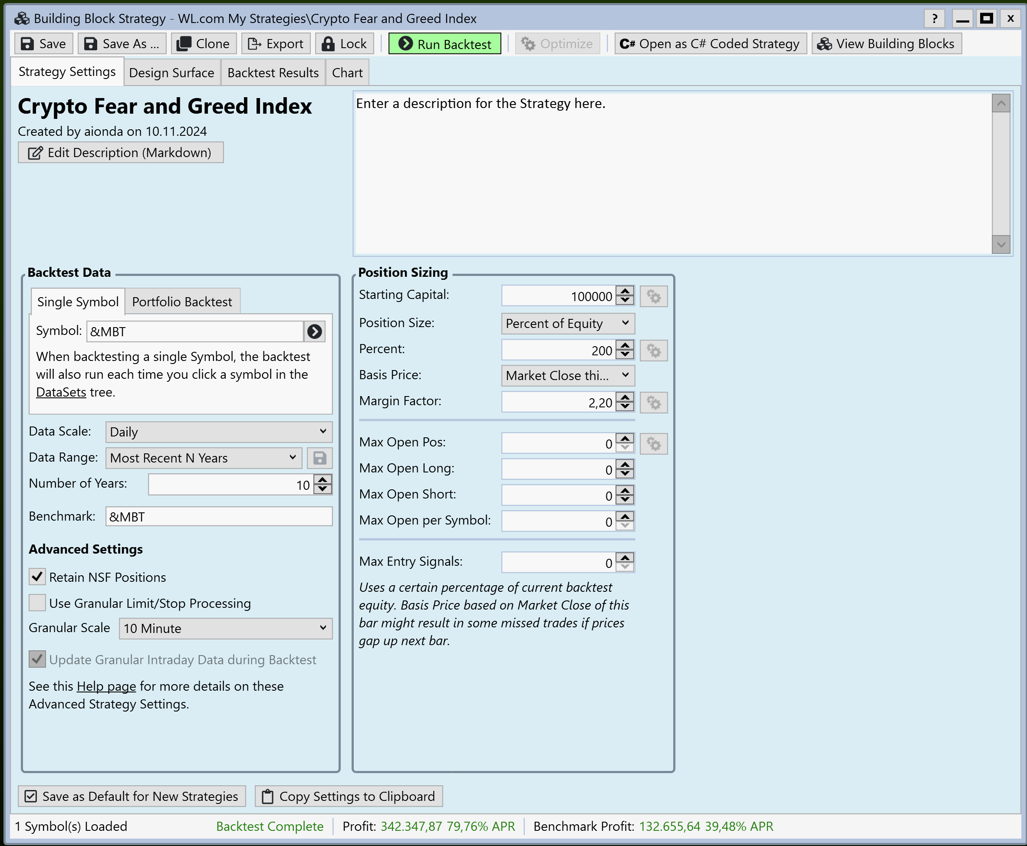The width and height of the screenshot is (1027, 846).
Task: Uncheck Retain NSF Positions checkbox
Action: coord(38,577)
